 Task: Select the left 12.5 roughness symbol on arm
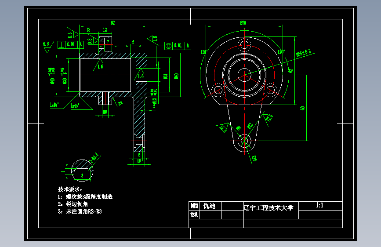tap(222, 127)
